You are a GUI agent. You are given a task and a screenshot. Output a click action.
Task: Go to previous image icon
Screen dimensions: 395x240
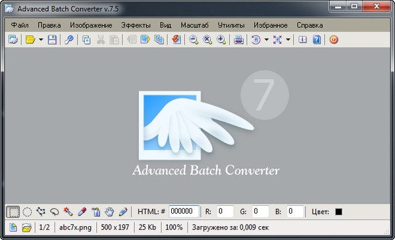coord(132,40)
